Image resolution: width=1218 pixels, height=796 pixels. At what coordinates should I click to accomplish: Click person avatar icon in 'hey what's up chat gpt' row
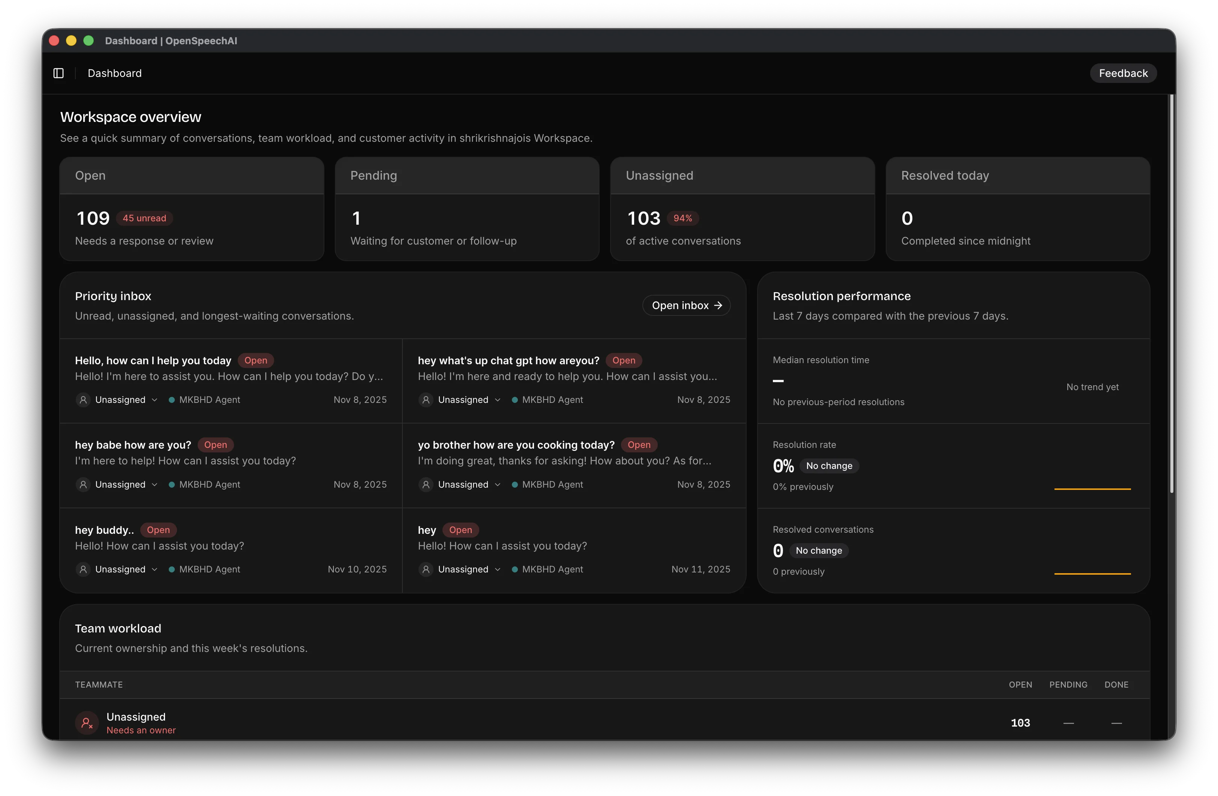[426, 400]
